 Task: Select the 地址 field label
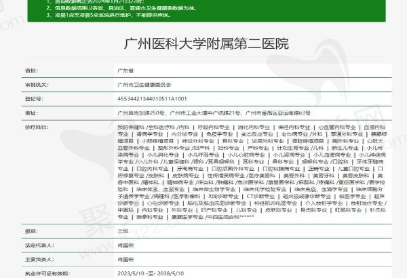point(31,113)
